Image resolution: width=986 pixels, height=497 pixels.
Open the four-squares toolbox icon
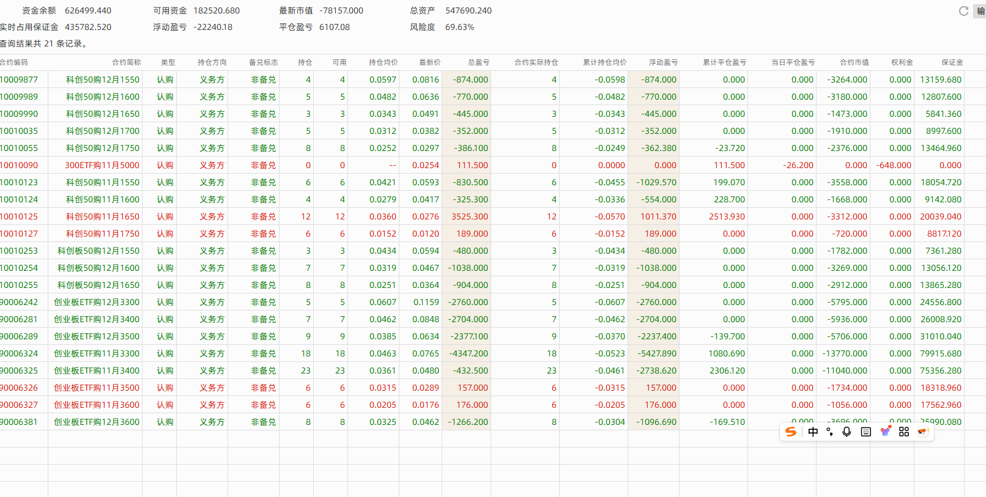tap(904, 432)
